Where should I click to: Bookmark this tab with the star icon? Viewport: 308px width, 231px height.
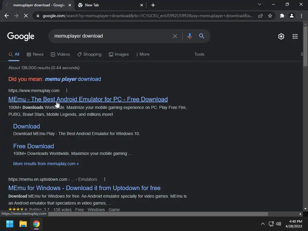[270, 16]
